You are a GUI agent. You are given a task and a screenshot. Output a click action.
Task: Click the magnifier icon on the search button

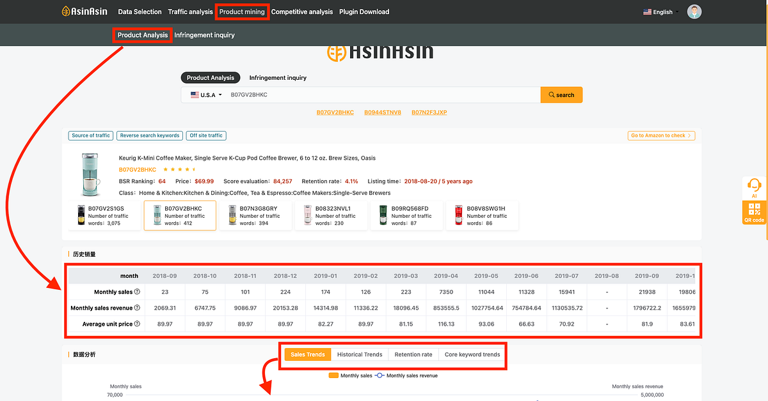point(551,95)
